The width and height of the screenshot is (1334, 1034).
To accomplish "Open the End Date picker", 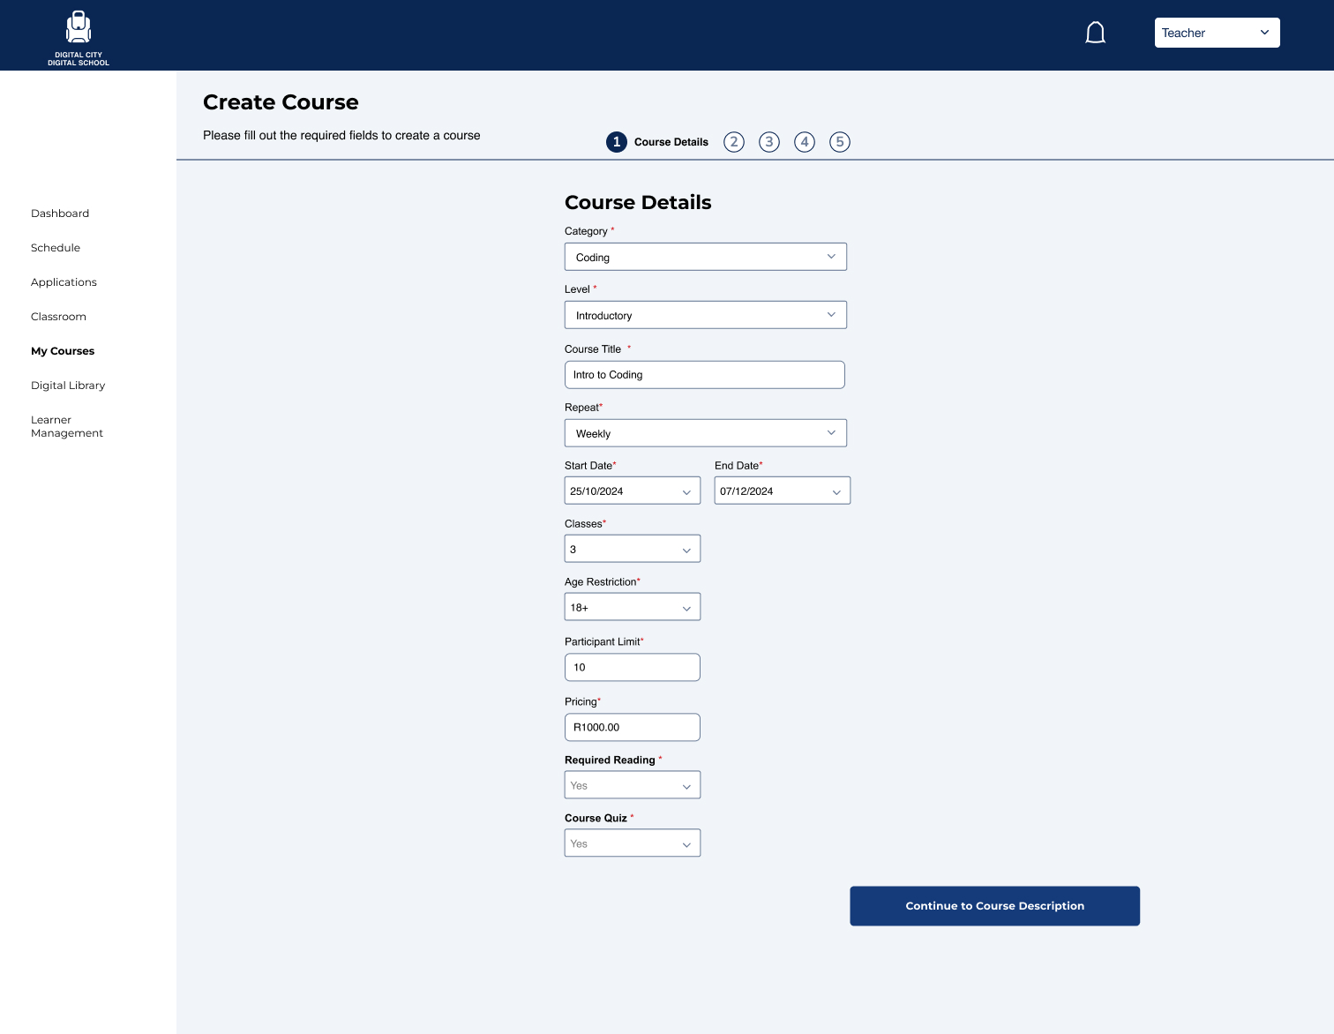I will point(782,491).
